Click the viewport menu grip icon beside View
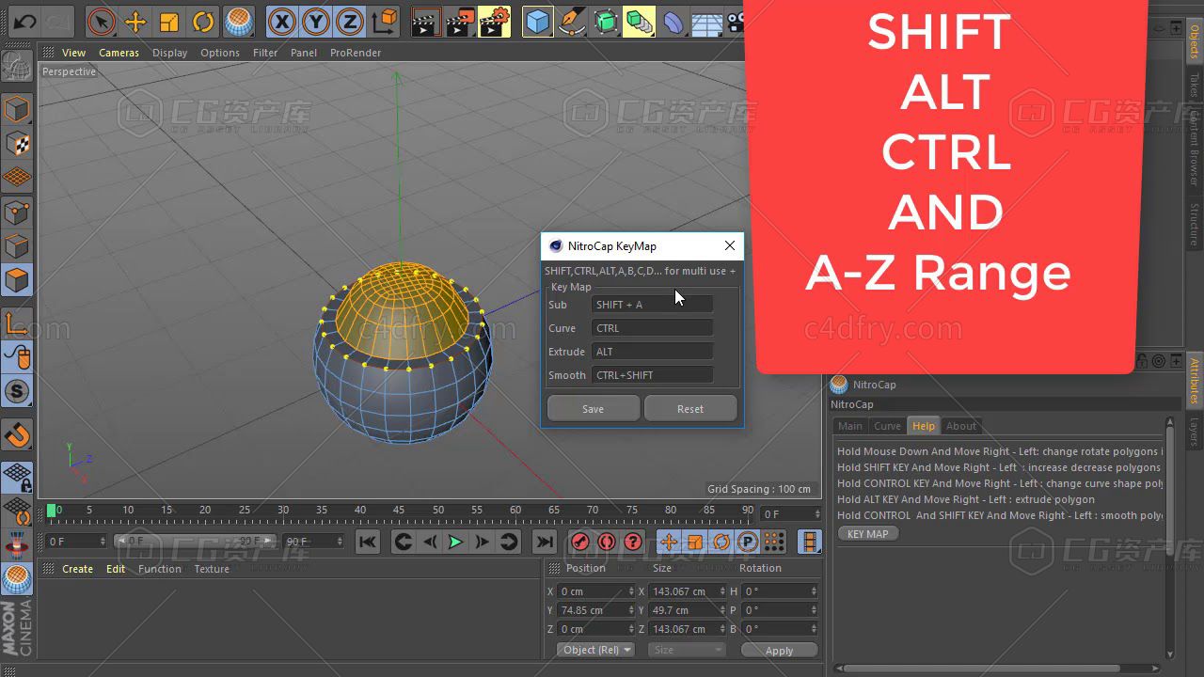1204x677 pixels. pos(49,53)
